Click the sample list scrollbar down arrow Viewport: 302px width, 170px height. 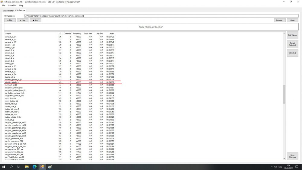[284, 158]
